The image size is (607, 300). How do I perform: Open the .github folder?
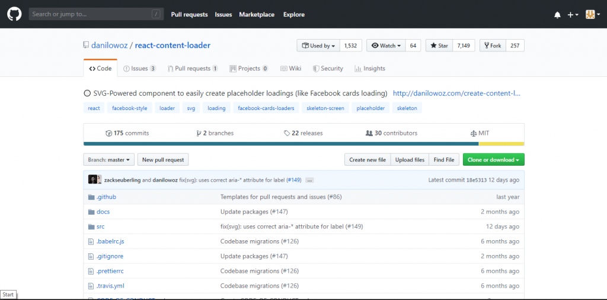(x=107, y=197)
